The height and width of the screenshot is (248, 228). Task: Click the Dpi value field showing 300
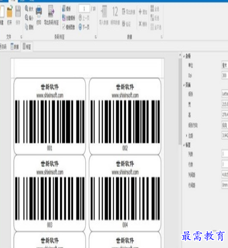[x=225, y=75]
